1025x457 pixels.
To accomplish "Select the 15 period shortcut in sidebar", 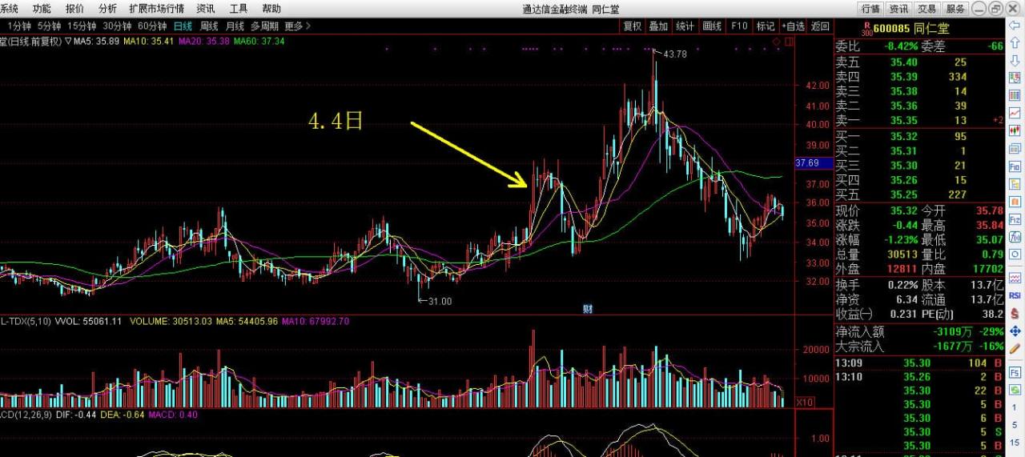I will pyautogui.click(x=1015, y=443).
